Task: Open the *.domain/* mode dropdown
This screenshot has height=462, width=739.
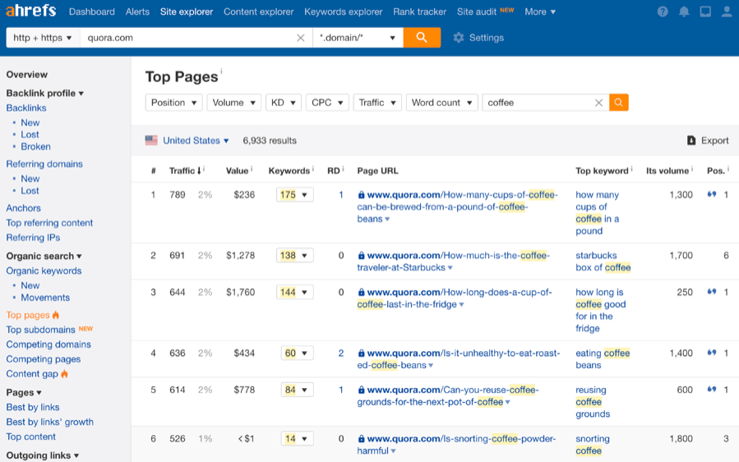Action: pos(358,38)
